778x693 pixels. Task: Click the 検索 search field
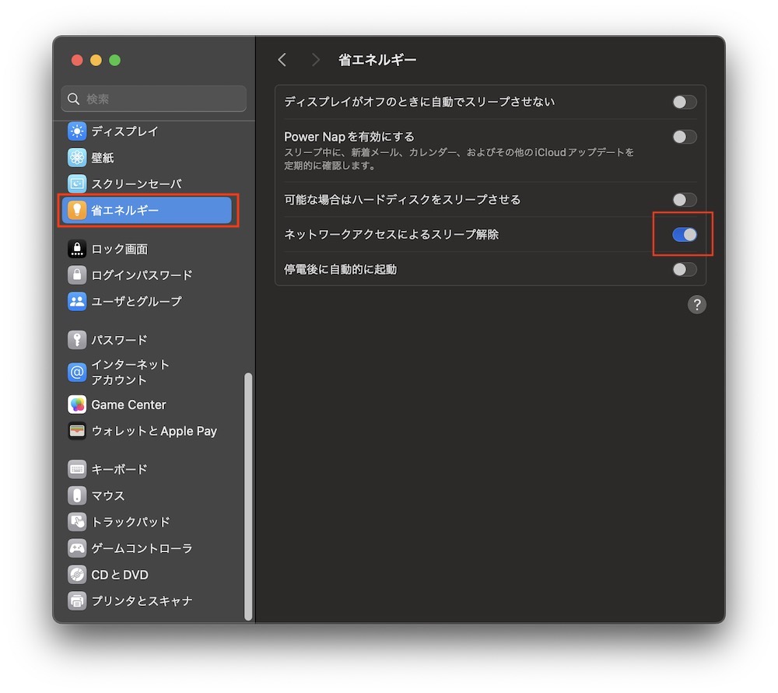coord(154,99)
